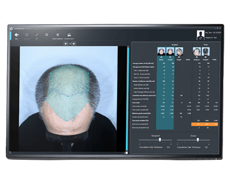The image size is (230, 190).
Task: Click the Back arrow icon
Action: click(17, 35)
